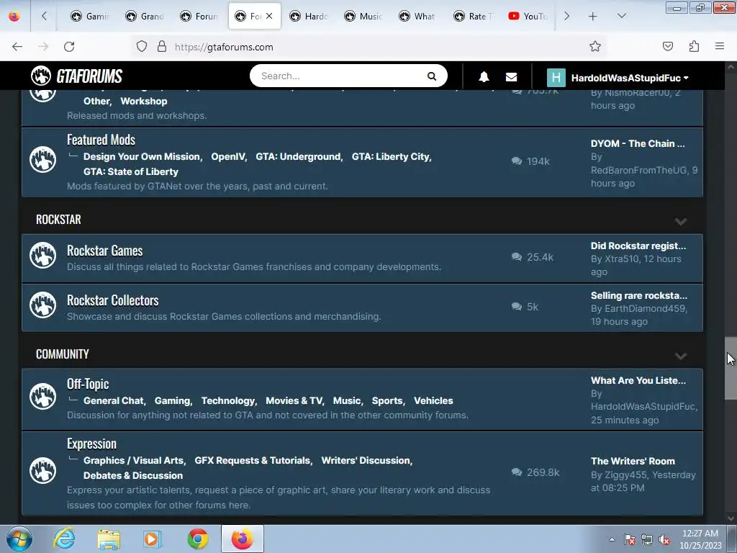This screenshot has width=737, height=553.
Task: Click the Rockstar Collectors forum icon
Action: (42, 305)
